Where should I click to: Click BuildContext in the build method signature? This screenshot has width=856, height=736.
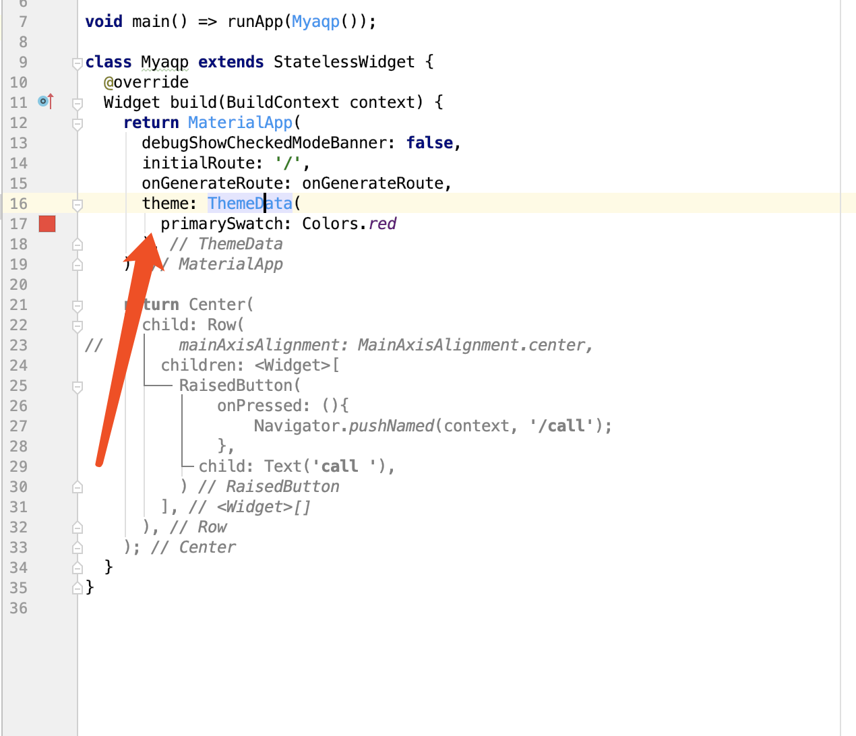283,102
